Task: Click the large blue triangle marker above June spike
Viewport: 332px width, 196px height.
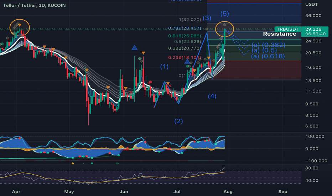Action: 134,48
